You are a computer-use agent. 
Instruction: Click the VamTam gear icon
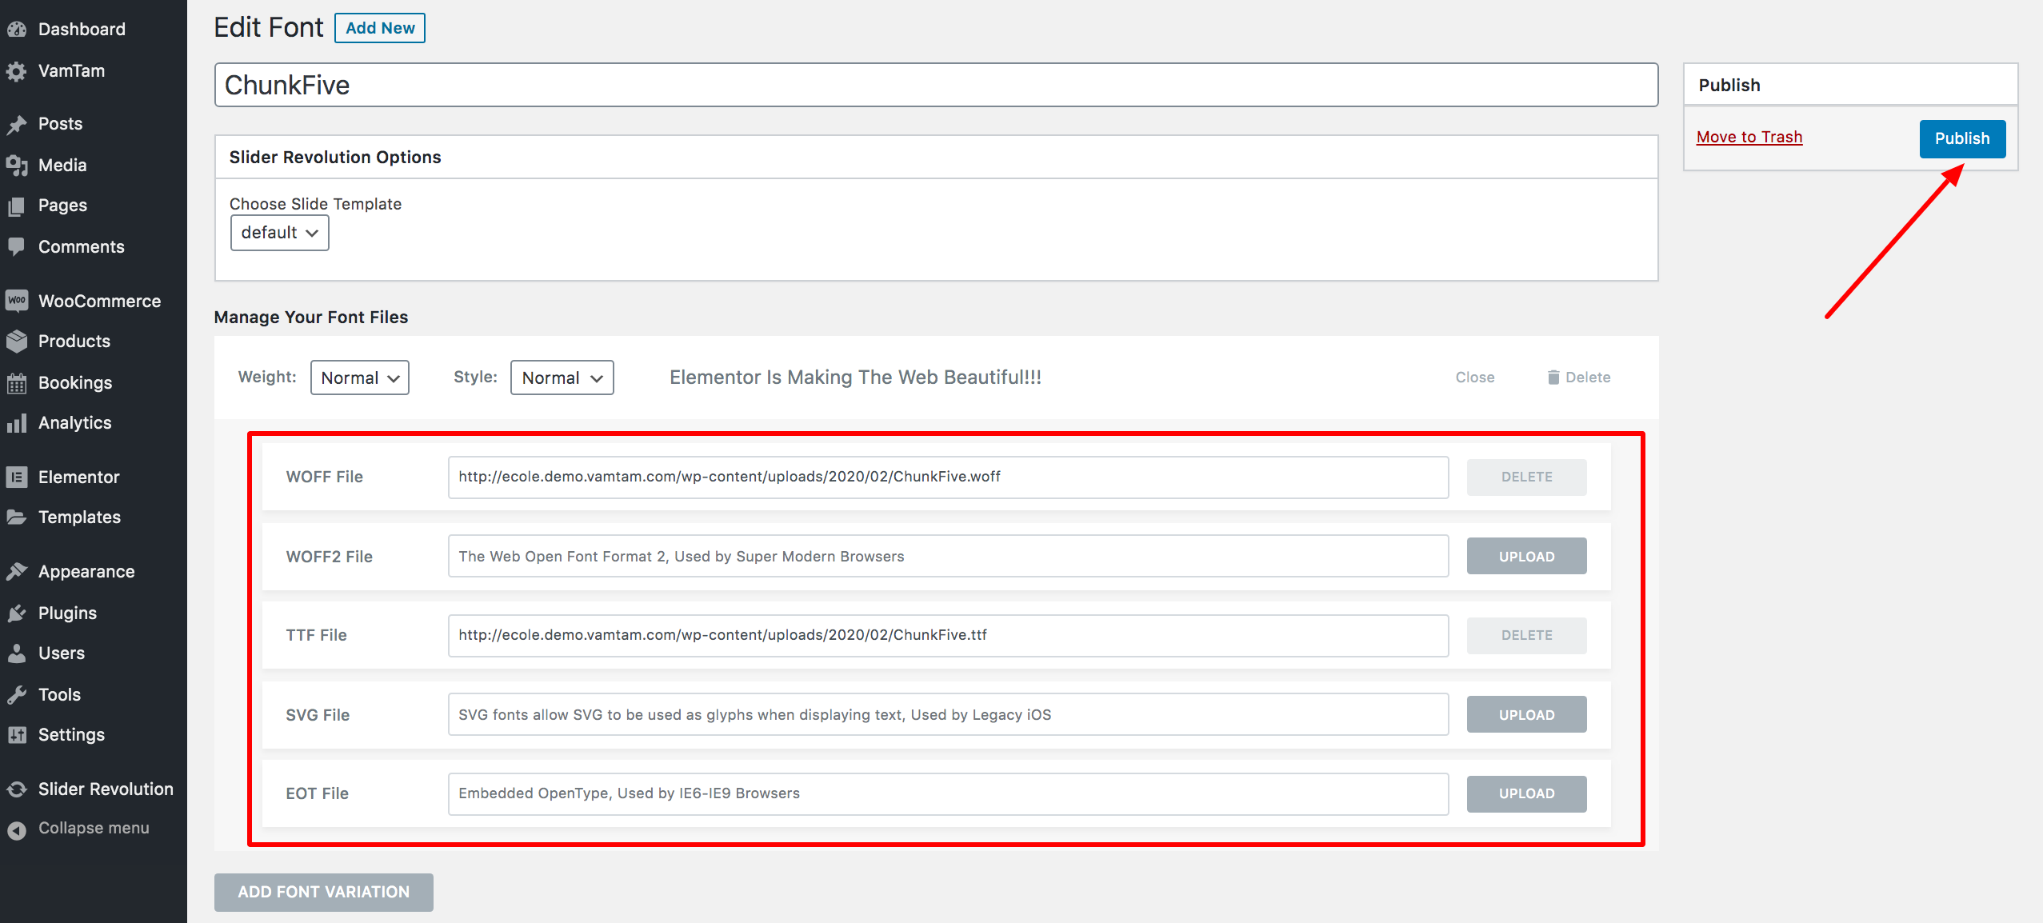[17, 71]
